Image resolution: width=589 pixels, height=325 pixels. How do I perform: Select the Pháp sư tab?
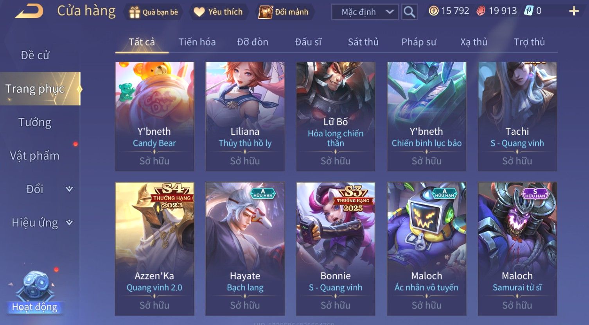(418, 42)
